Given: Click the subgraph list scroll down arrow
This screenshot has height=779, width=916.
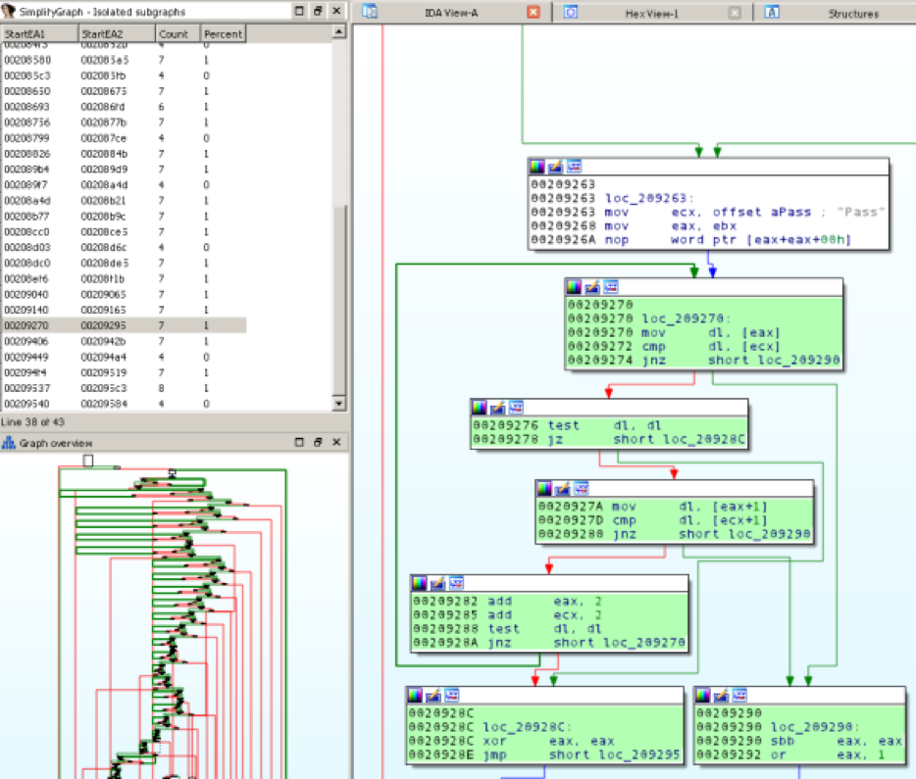Looking at the screenshot, I should click(x=339, y=403).
